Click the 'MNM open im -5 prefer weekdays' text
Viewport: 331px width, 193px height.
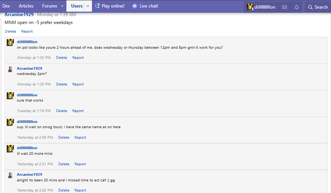(39, 22)
